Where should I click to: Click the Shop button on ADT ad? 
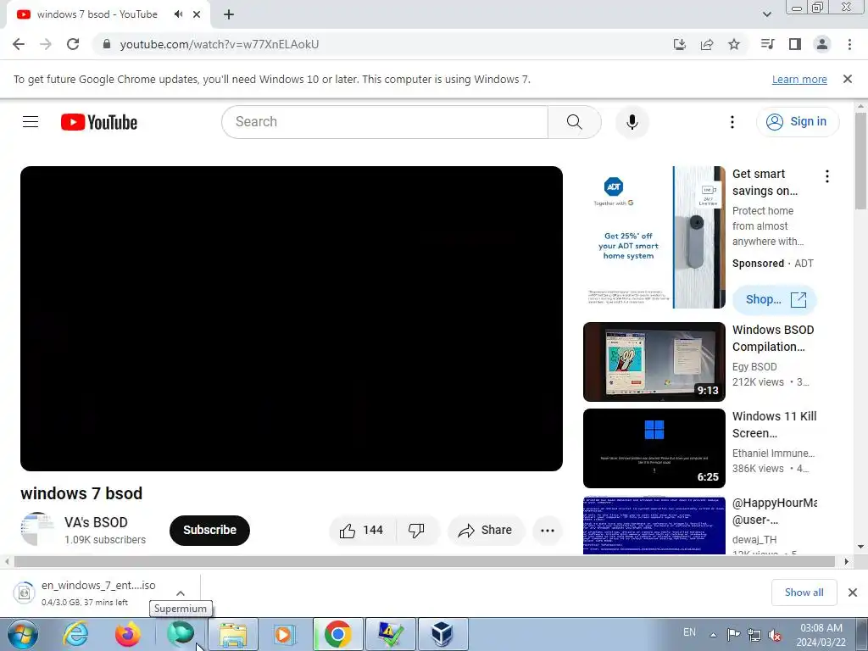tap(775, 299)
